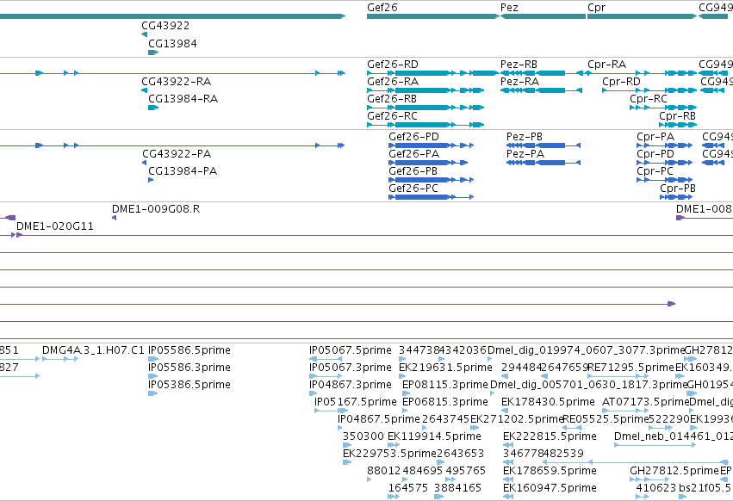733x501 pixels.
Task: Select transcript Cpr-RD
Action: 649,90
